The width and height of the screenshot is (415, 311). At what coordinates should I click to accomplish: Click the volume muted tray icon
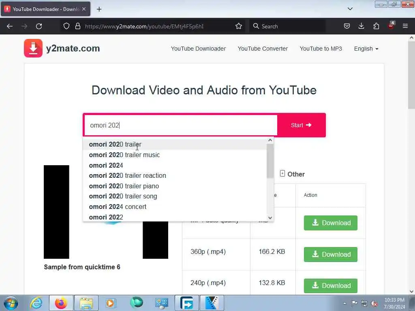pyautogui.click(x=374, y=303)
